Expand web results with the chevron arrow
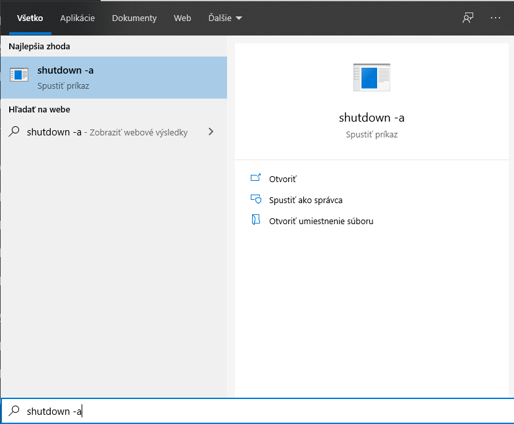Viewport: 514px width, 424px height. [211, 131]
